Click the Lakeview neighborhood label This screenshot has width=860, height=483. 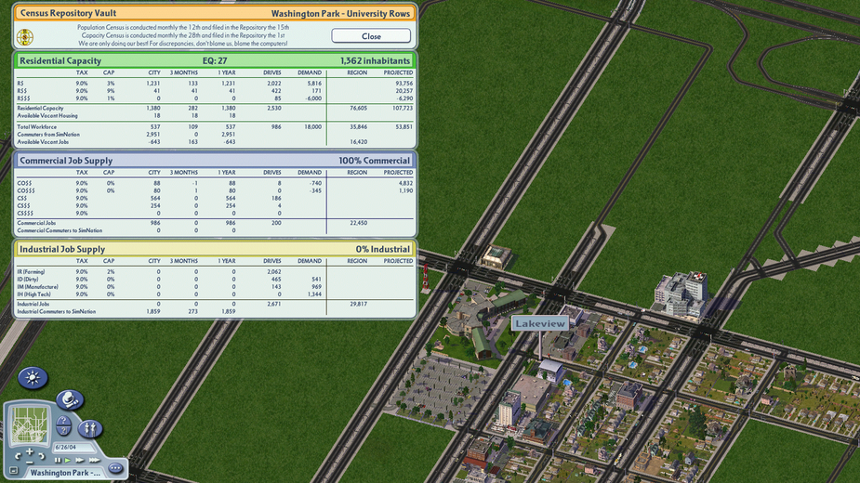point(539,323)
